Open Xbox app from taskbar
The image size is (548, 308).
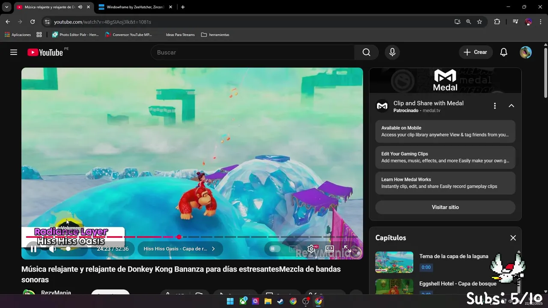[x=243, y=301]
